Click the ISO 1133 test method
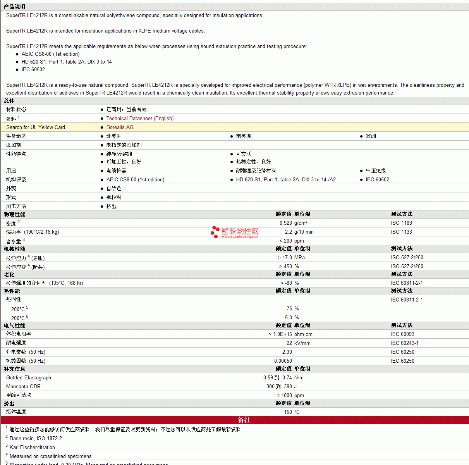Image resolution: width=469 pixels, height=465 pixels. click(x=402, y=232)
